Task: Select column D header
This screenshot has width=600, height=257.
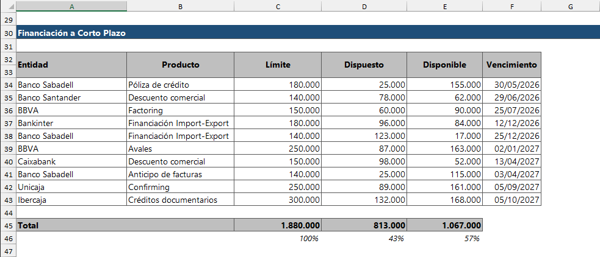Action: pos(364,6)
